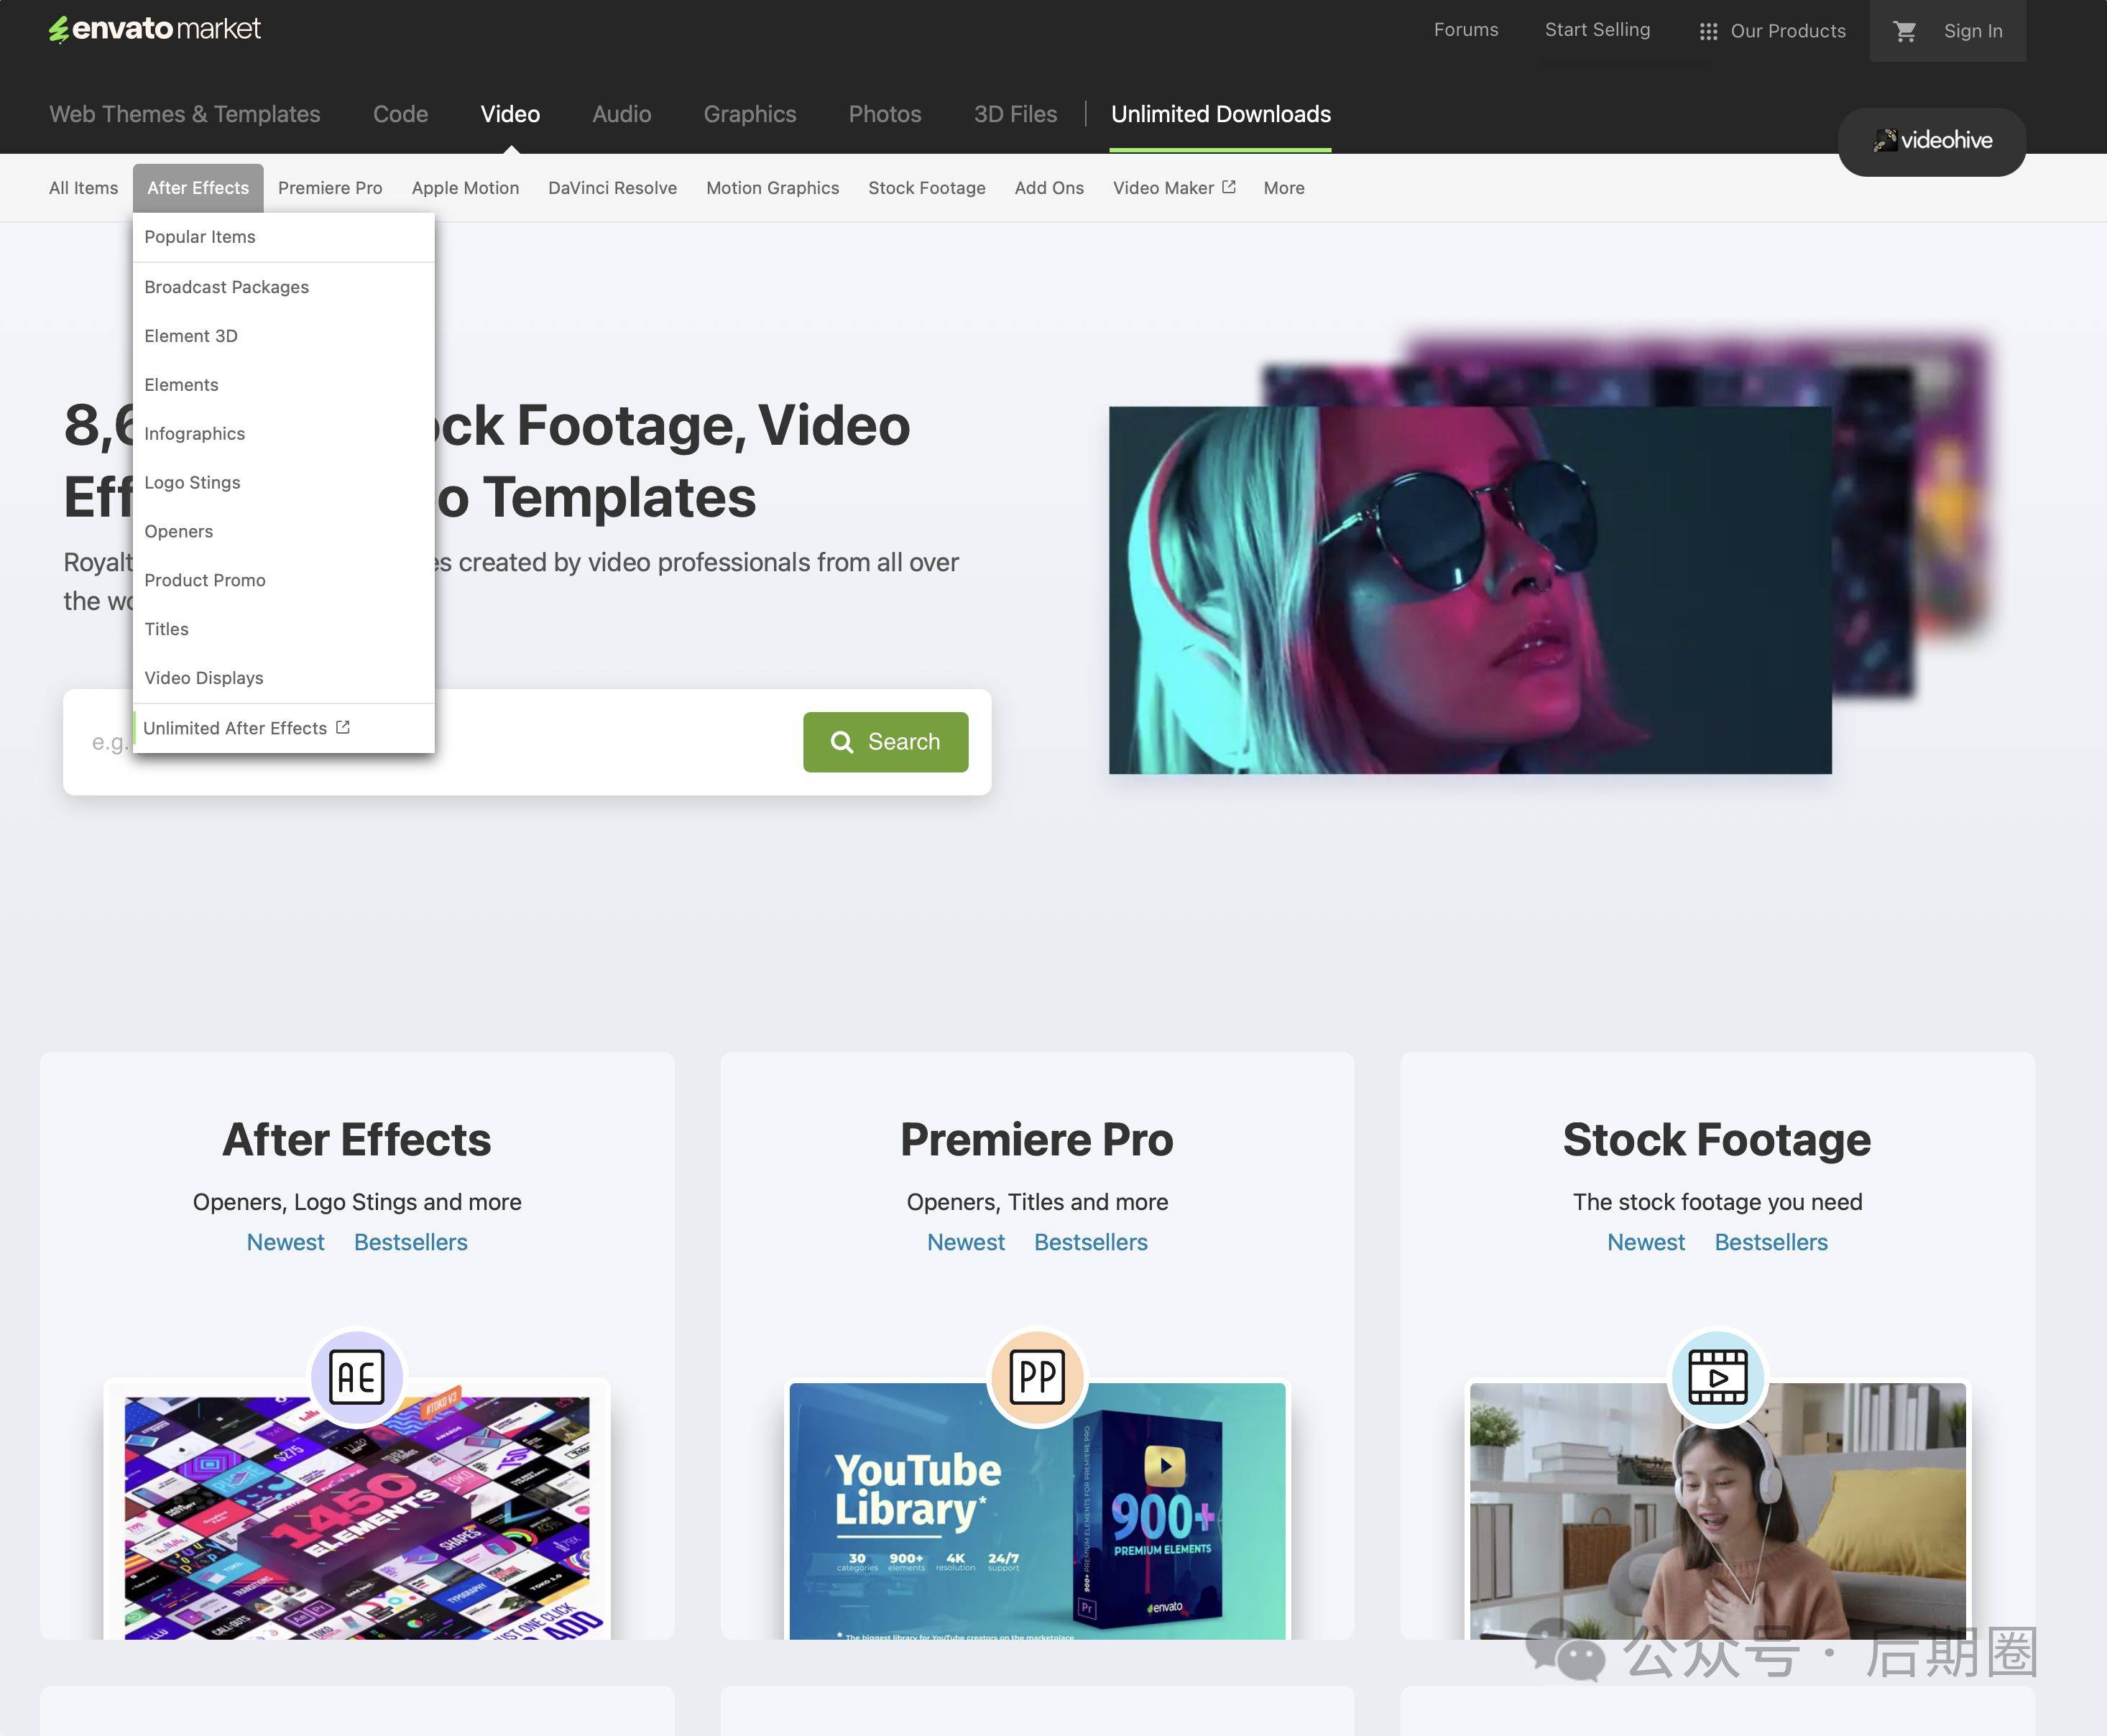Open Bestsellers under Stock Footage card
The width and height of the screenshot is (2107, 1736).
1771,1242
